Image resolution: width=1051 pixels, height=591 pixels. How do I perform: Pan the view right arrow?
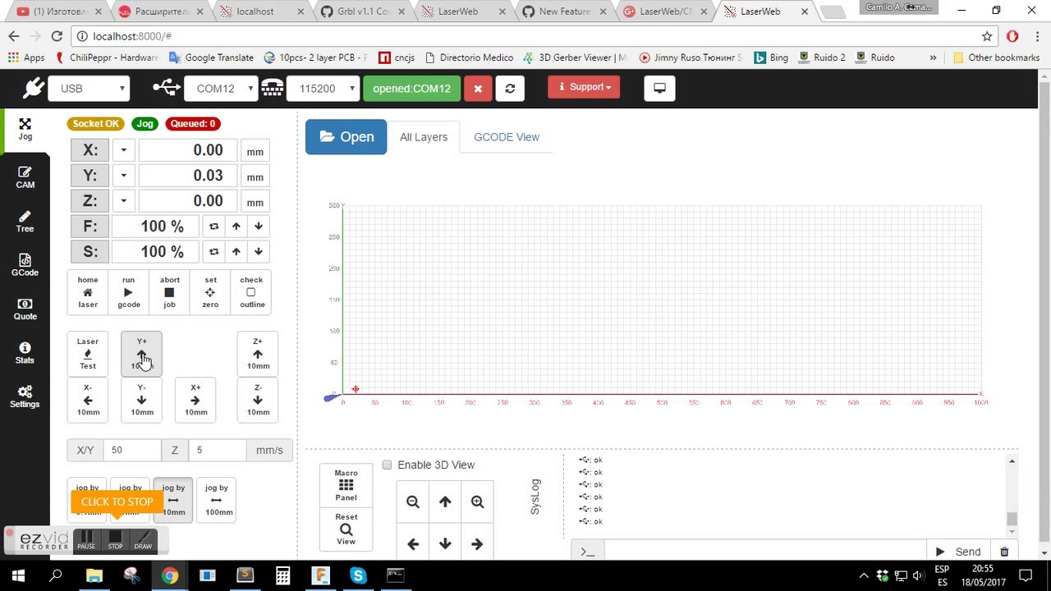pos(477,543)
